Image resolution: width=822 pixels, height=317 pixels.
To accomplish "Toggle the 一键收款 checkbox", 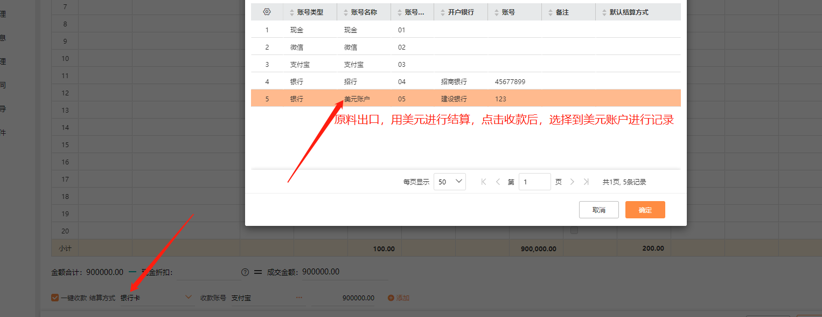I will pos(55,298).
